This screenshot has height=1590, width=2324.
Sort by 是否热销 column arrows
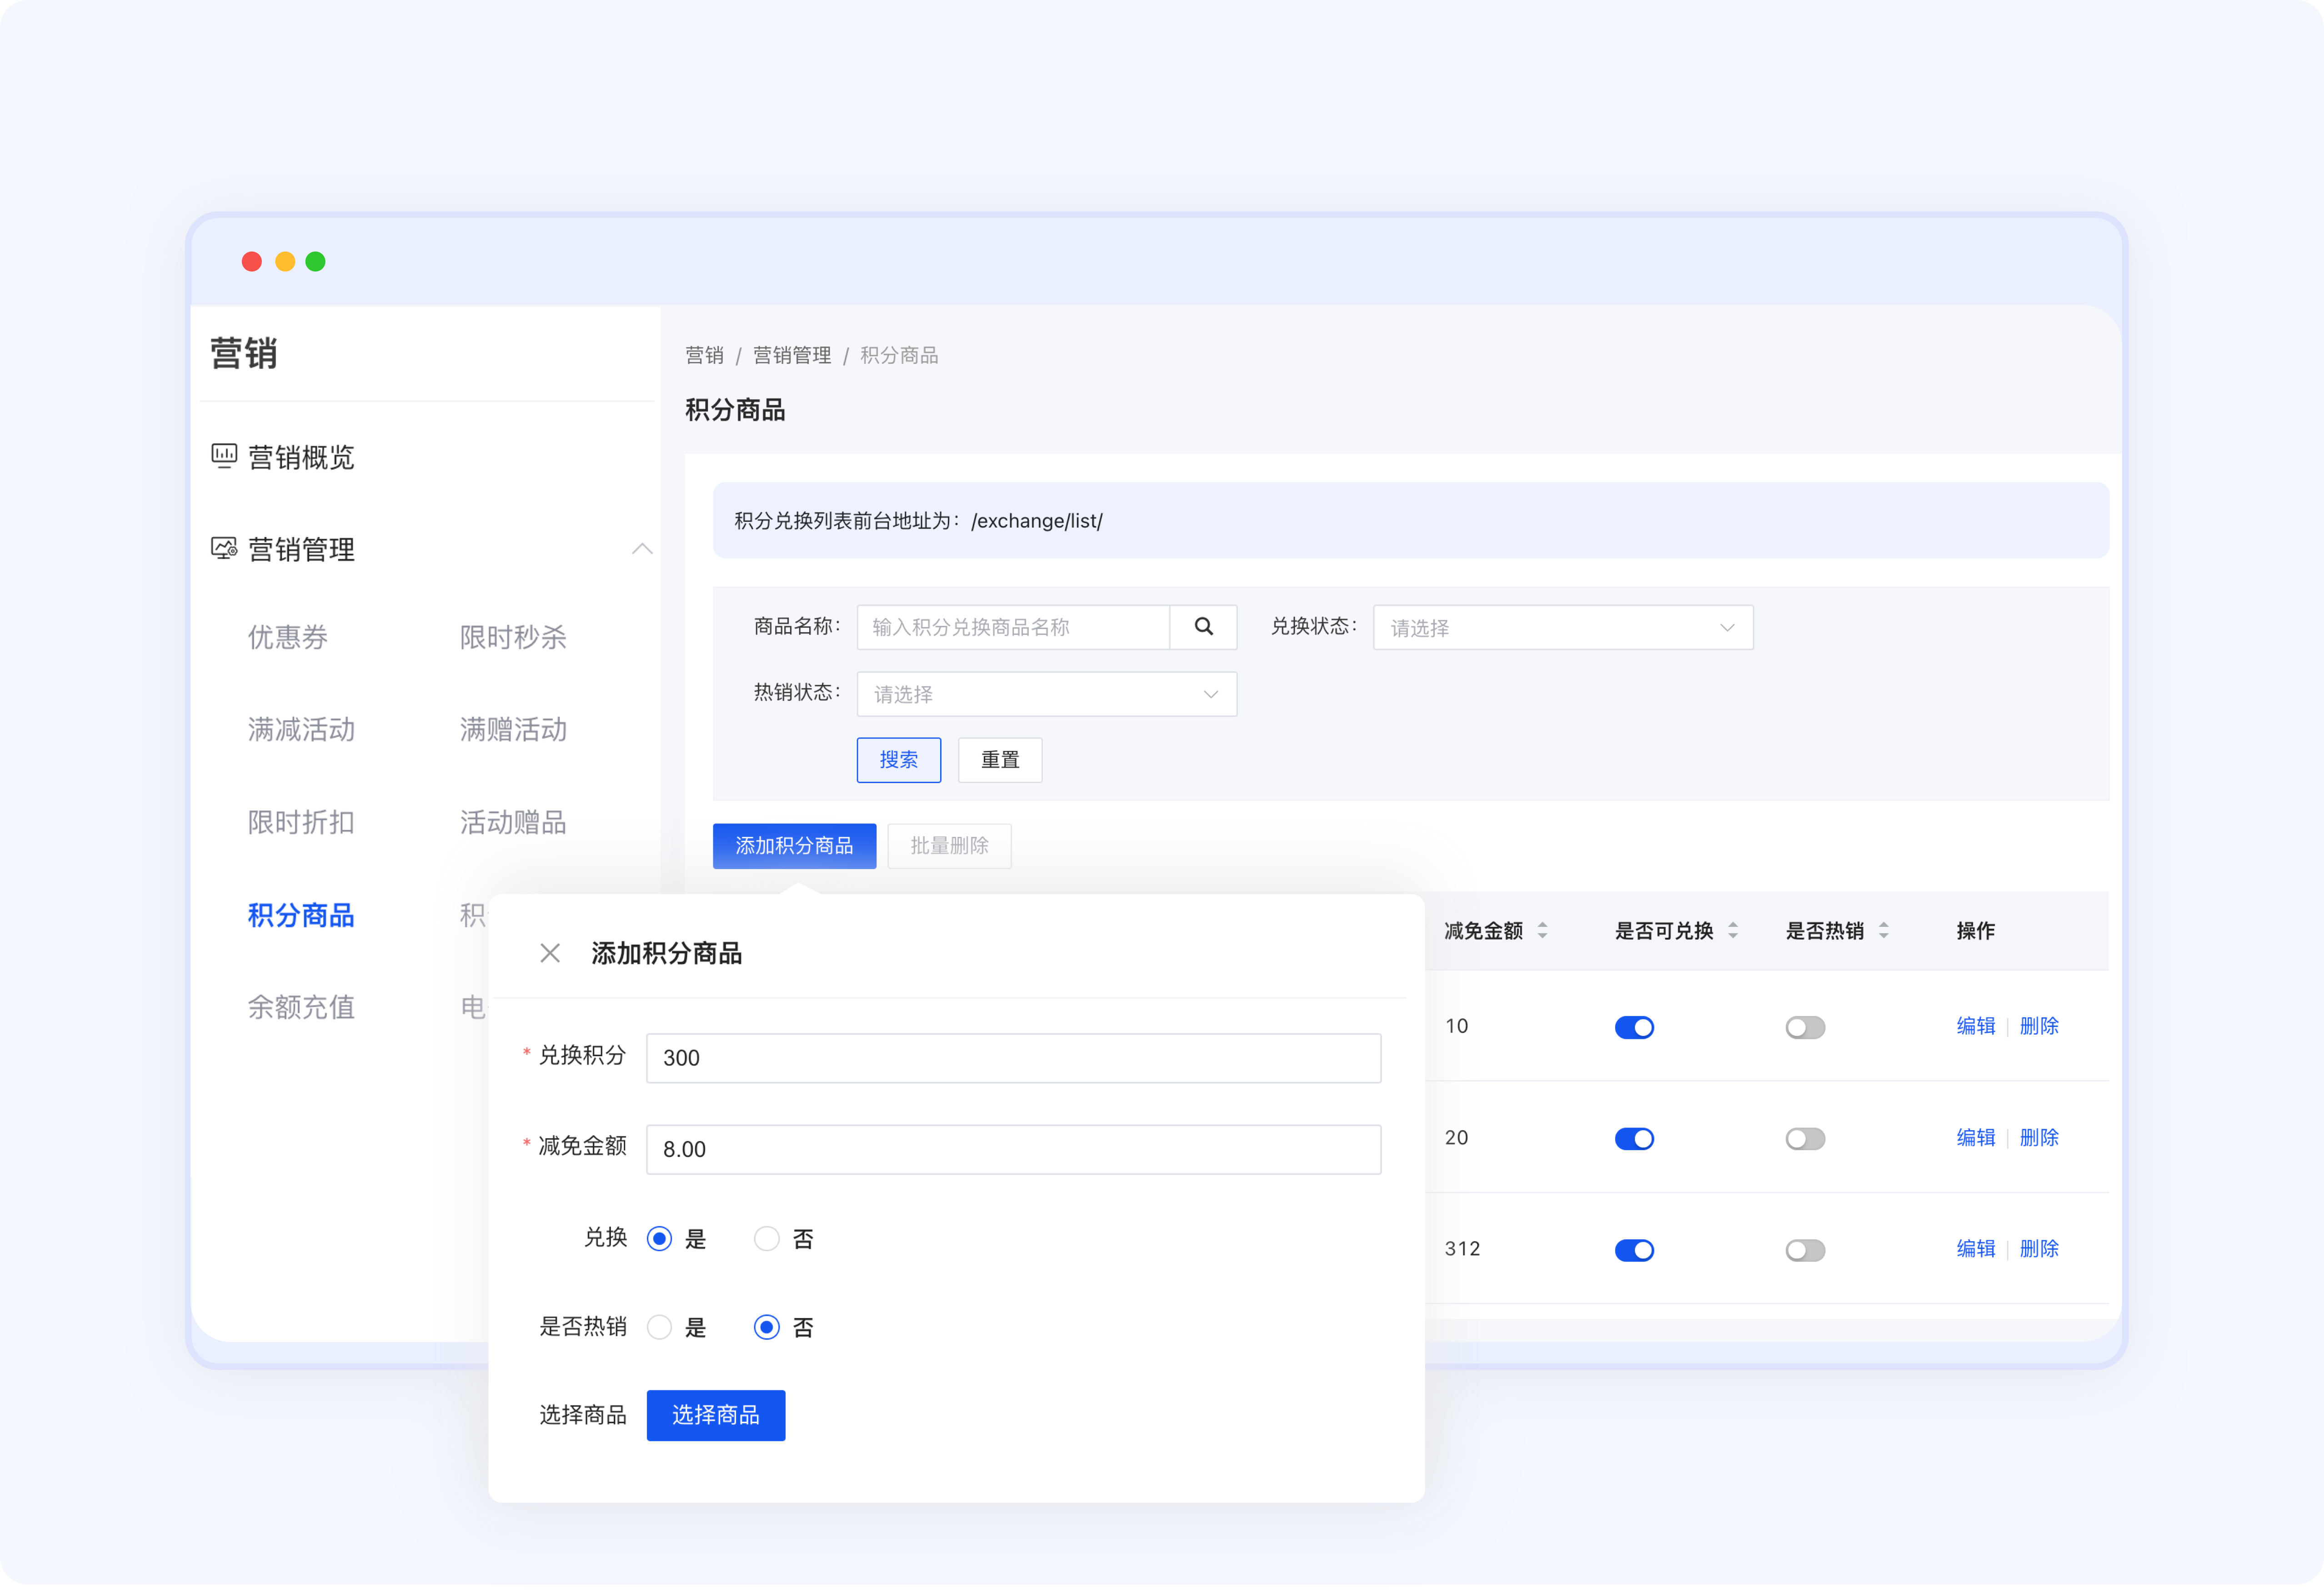1883,931
